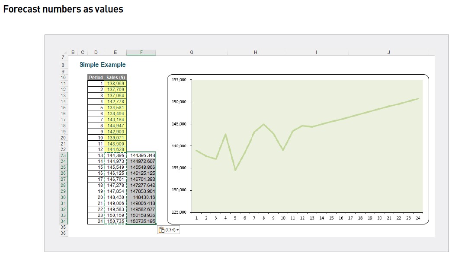Click column J header
The height and width of the screenshot is (262, 452).
point(388,52)
